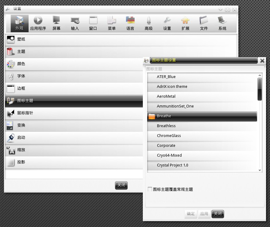Select the Corporate icon theme
The height and width of the screenshot is (227, 270).
[x=202, y=146]
